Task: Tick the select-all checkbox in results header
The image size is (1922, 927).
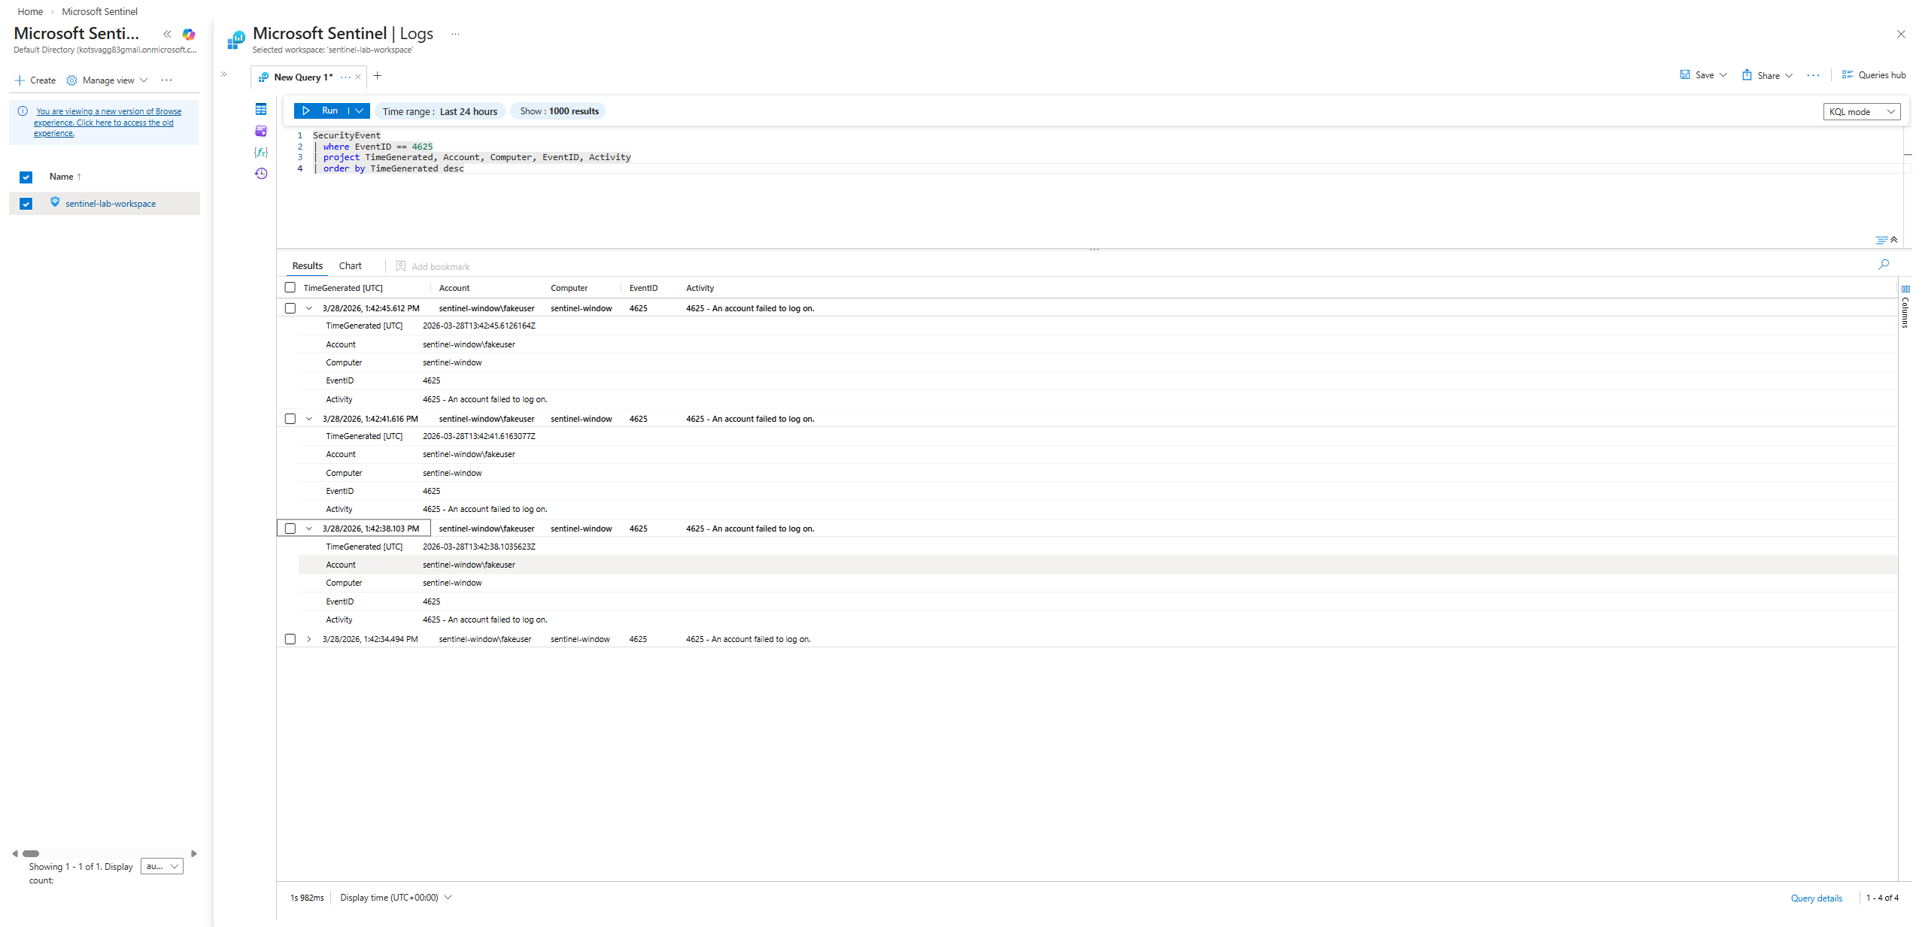Action: pyautogui.click(x=290, y=287)
